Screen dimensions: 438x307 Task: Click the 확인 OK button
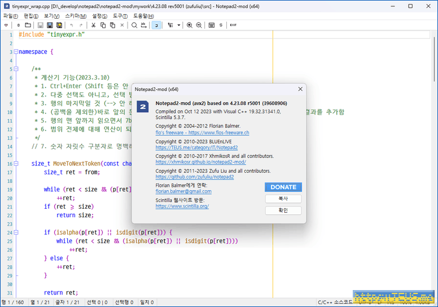click(283, 210)
